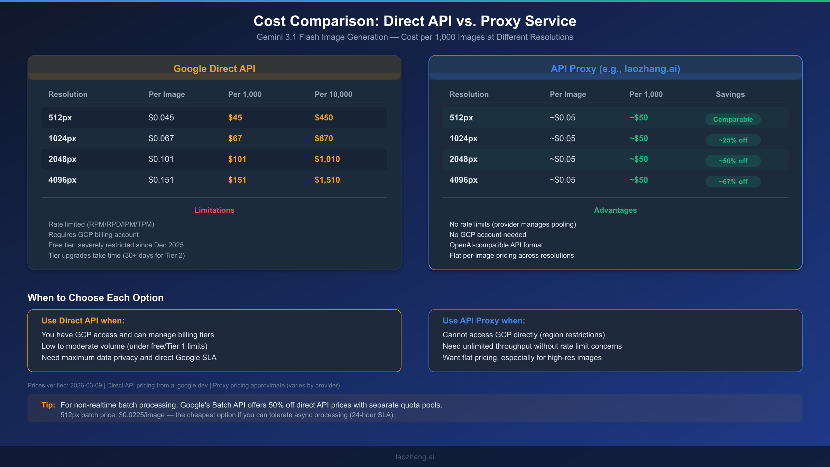Open the laozhang.ai footer link
The height and width of the screenshot is (467, 830).
pos(415,457)
